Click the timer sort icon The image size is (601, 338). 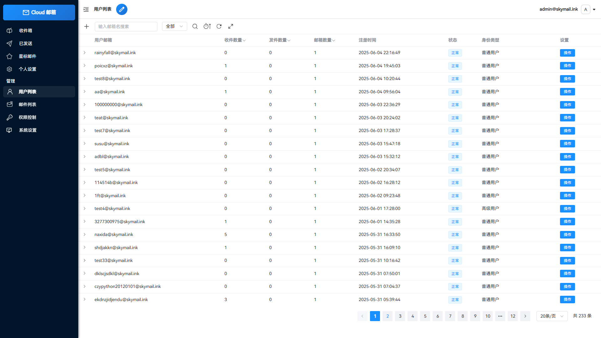(x=207, y=27)
